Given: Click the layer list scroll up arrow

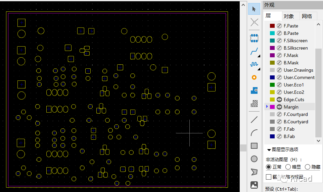Looking at the screenshot, I should point(319,24).
